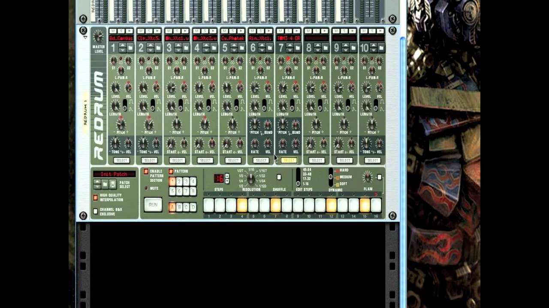Image resolution: width=549 pixels, height=308 pixels.
Task: Click the Init Patch name display
Action: (x=115, y=174)
